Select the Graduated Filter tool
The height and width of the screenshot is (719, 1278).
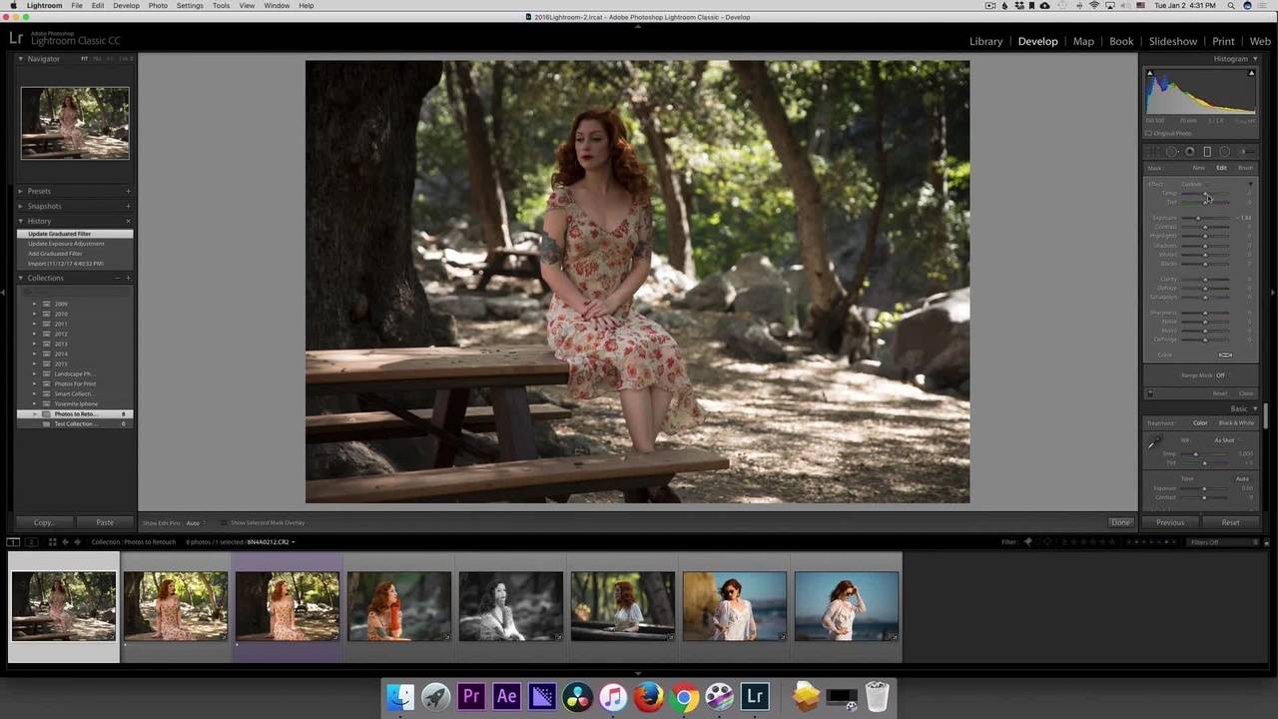(x=1207, y=152)
